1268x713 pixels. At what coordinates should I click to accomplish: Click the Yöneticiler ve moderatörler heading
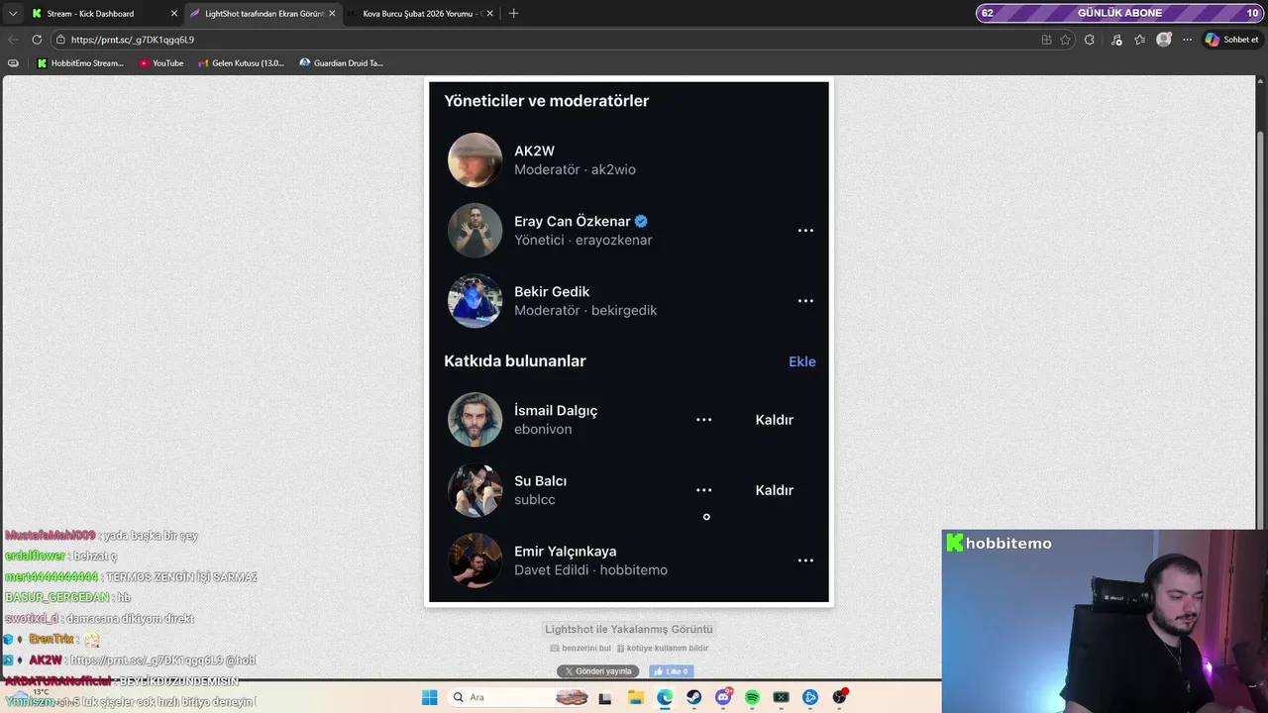click(x=547, y=101)
